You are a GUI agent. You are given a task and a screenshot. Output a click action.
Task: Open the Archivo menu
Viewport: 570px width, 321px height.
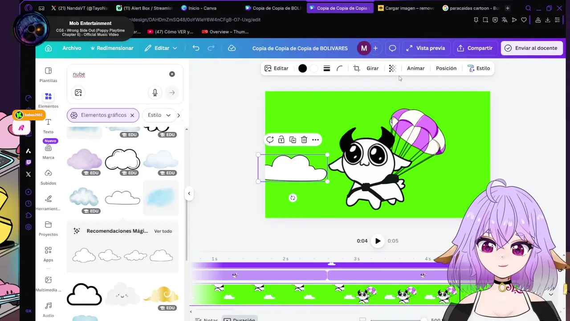tap(72, 48)
